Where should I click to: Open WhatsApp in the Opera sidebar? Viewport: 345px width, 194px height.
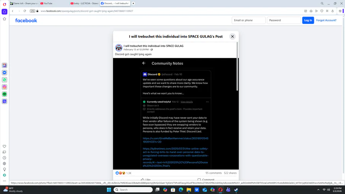pyautogui.click(x=4, y=80)
